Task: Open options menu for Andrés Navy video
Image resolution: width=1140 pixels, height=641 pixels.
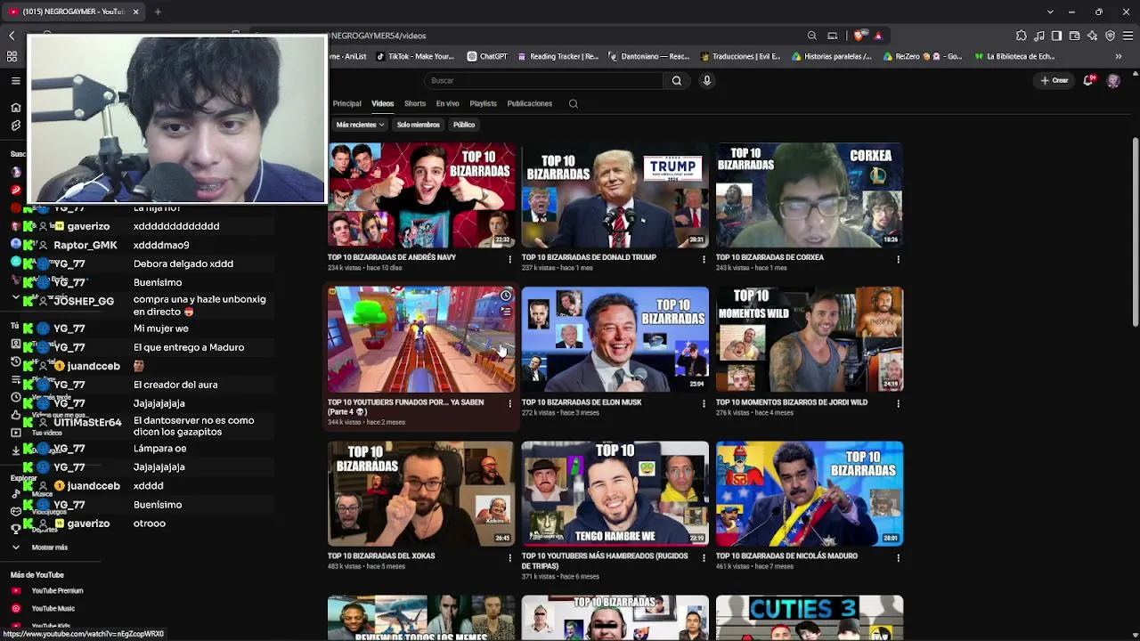Action: pyautogui.click(x=510, y=259)
